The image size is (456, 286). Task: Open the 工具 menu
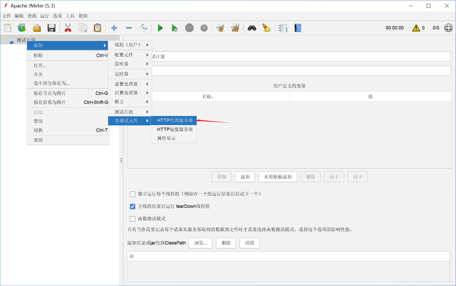(70, 16)
